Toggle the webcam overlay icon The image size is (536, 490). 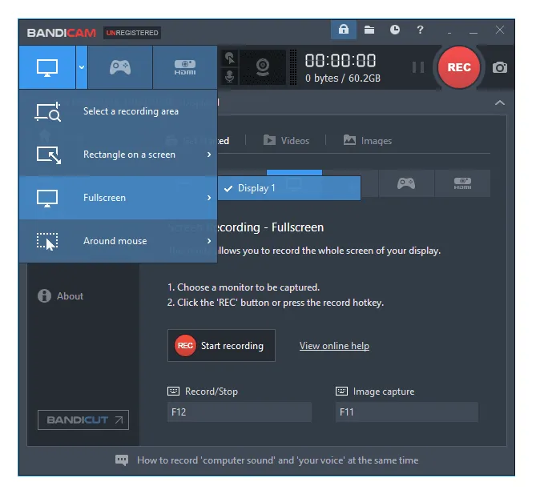click(263, 67)
